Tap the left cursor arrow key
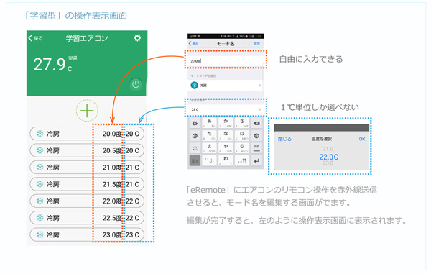The image size is (431, 274). click(195, 136)
